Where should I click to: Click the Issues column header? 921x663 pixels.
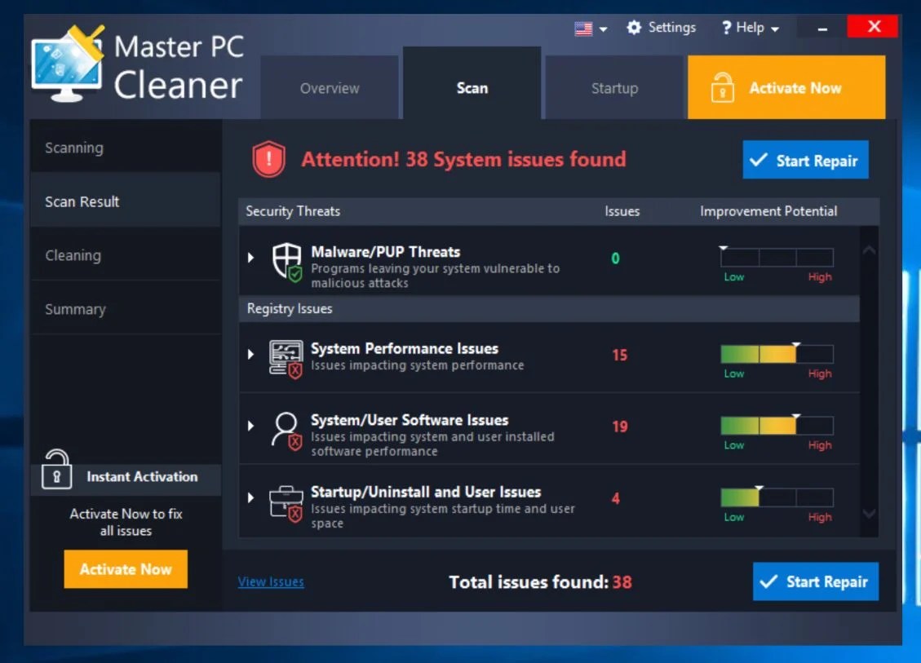pyautogui.click(x=622, y=211)
